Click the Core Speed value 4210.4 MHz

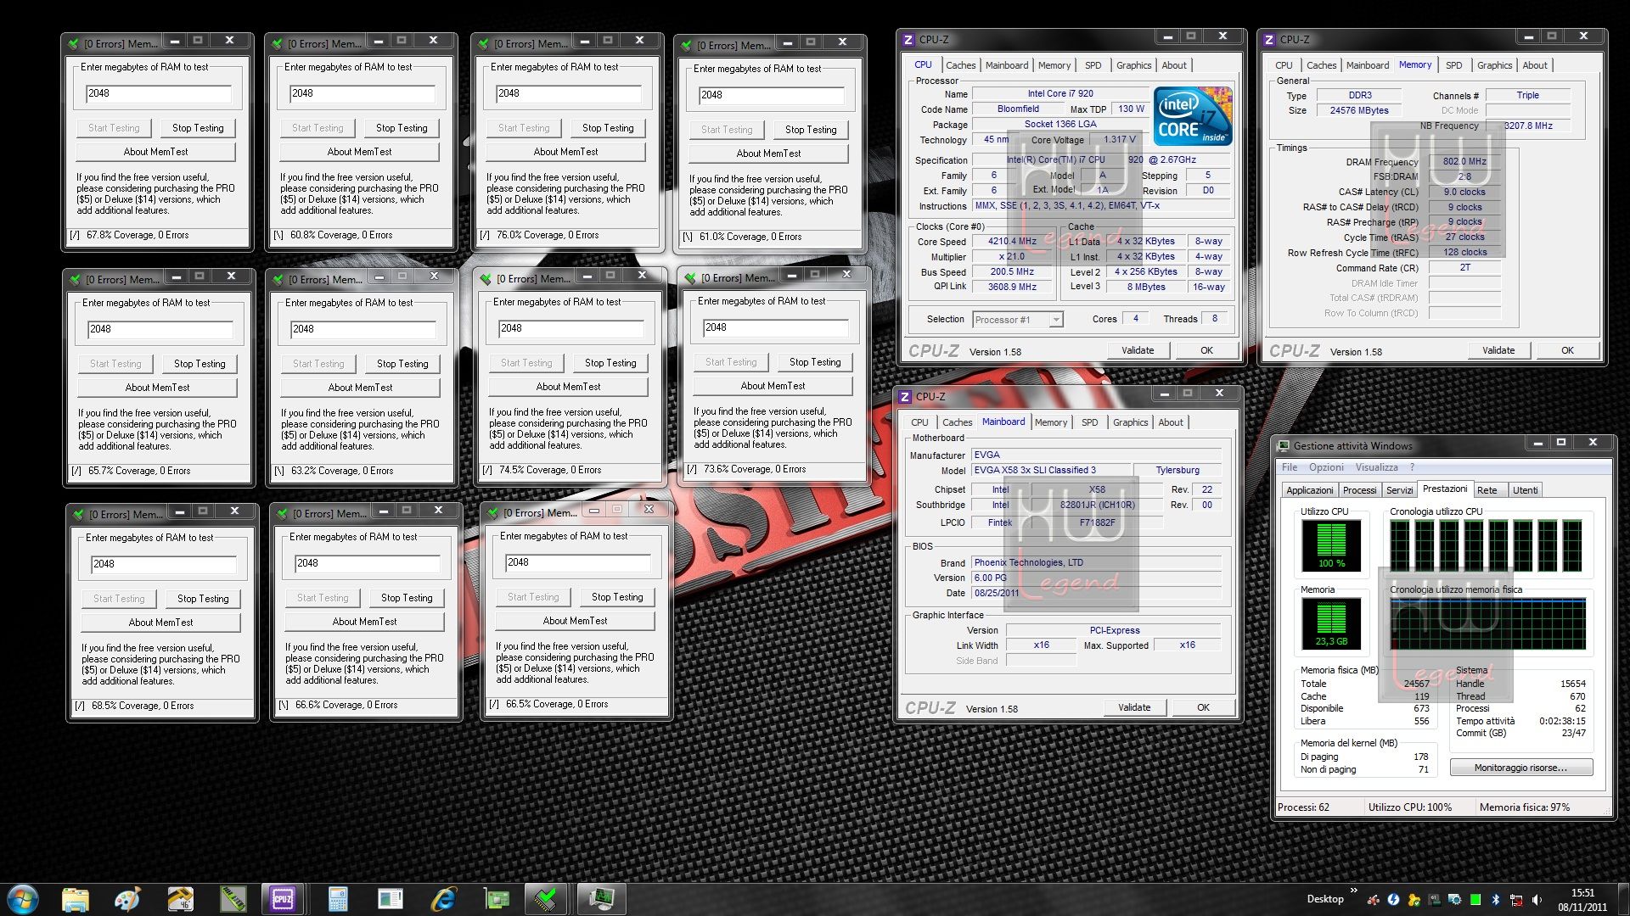coord(1012,242)
